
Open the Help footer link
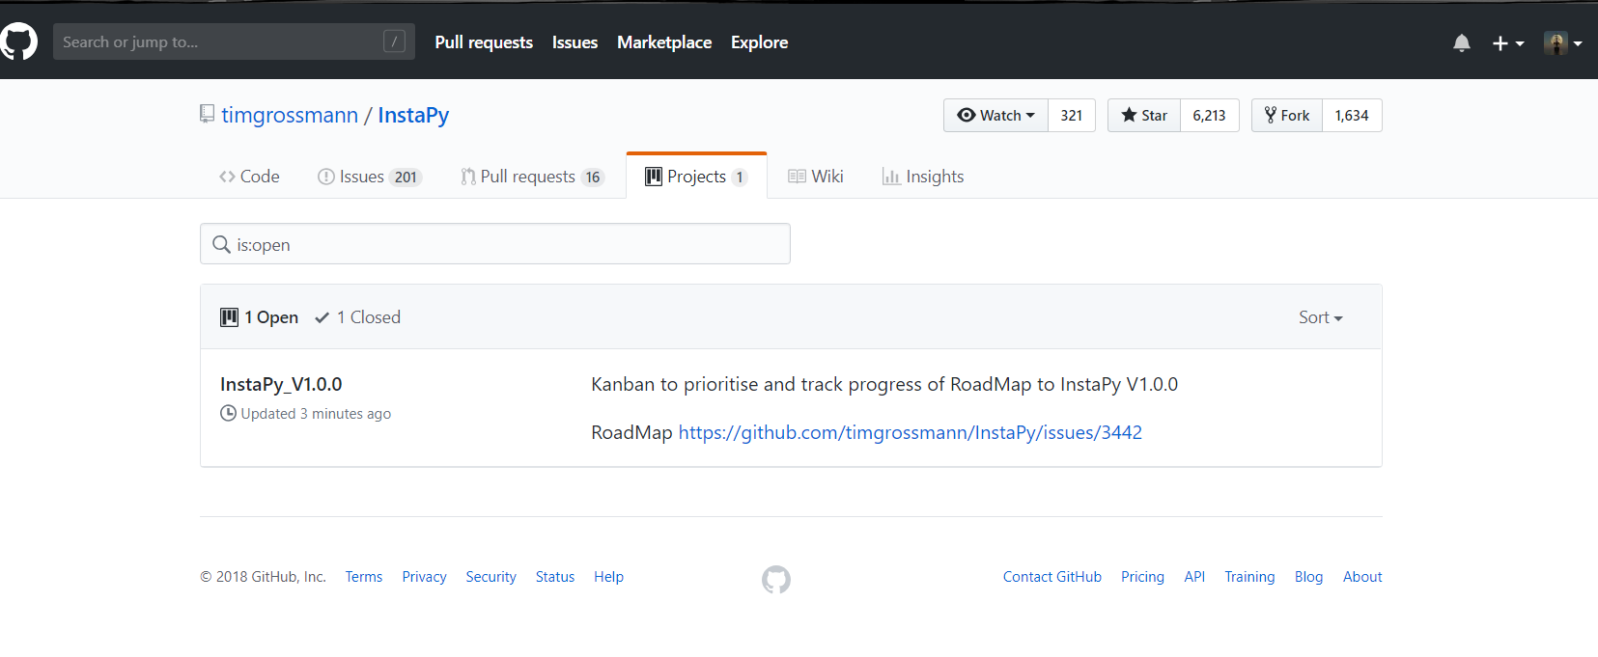pos(608,577)
